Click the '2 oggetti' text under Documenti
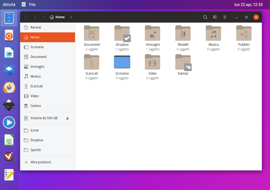The width and height of the screenshot is (270, 190). click(92, 49)
